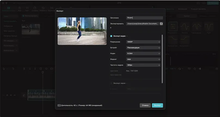This screenshot has width=220, height=117.
Task: Select the imported media thumbnail in library
Action: pos(31,29)
